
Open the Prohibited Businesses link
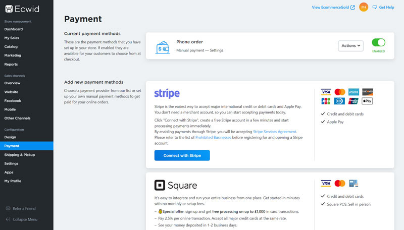(213, 137)
